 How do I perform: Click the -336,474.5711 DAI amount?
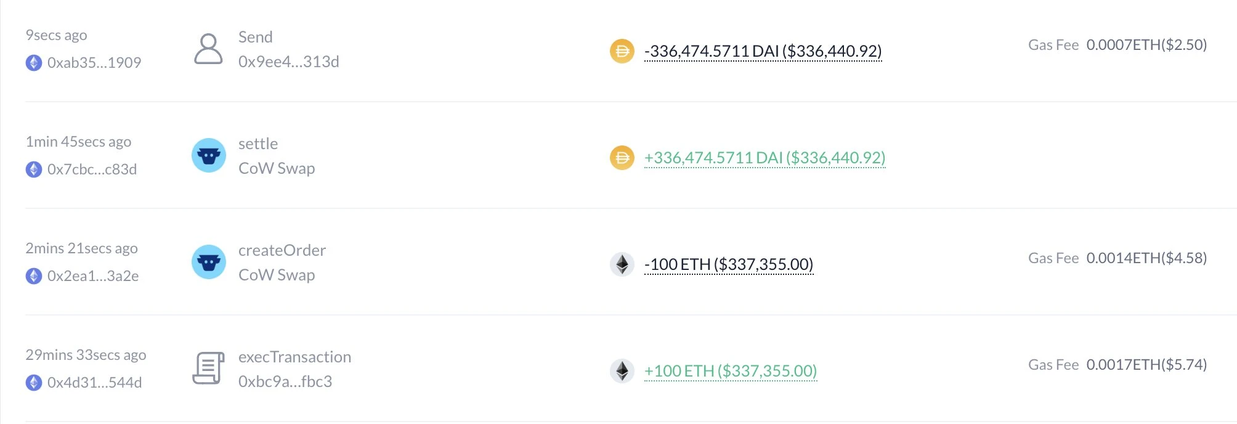tap(763, 51)
